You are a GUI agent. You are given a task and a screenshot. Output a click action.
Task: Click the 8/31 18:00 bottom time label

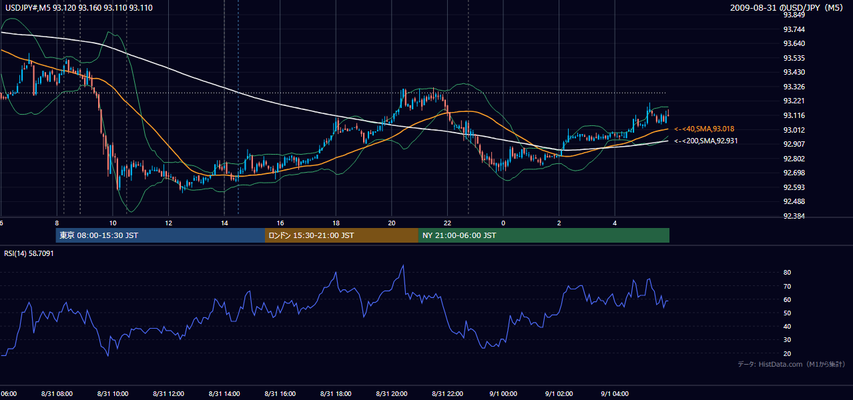pos(336,393)
